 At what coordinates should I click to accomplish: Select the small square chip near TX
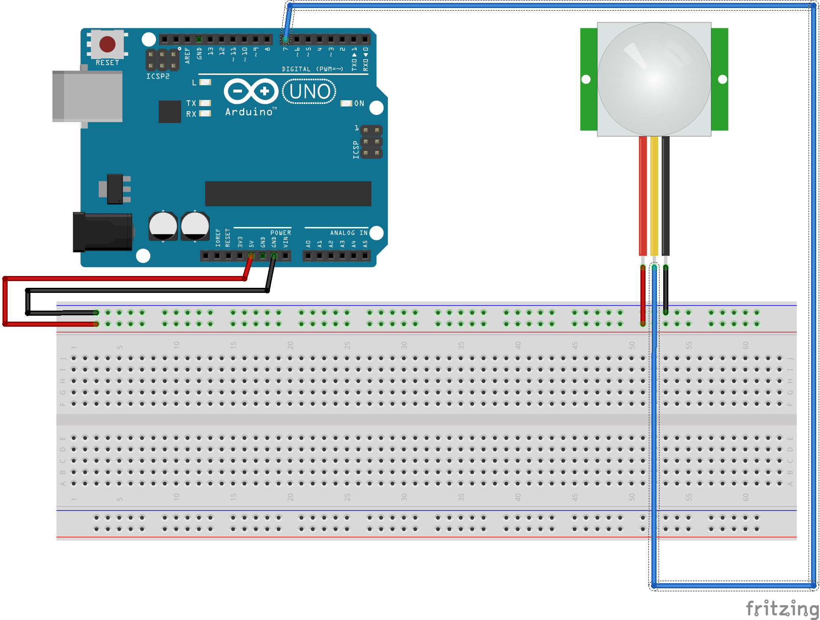click(170, 112)
